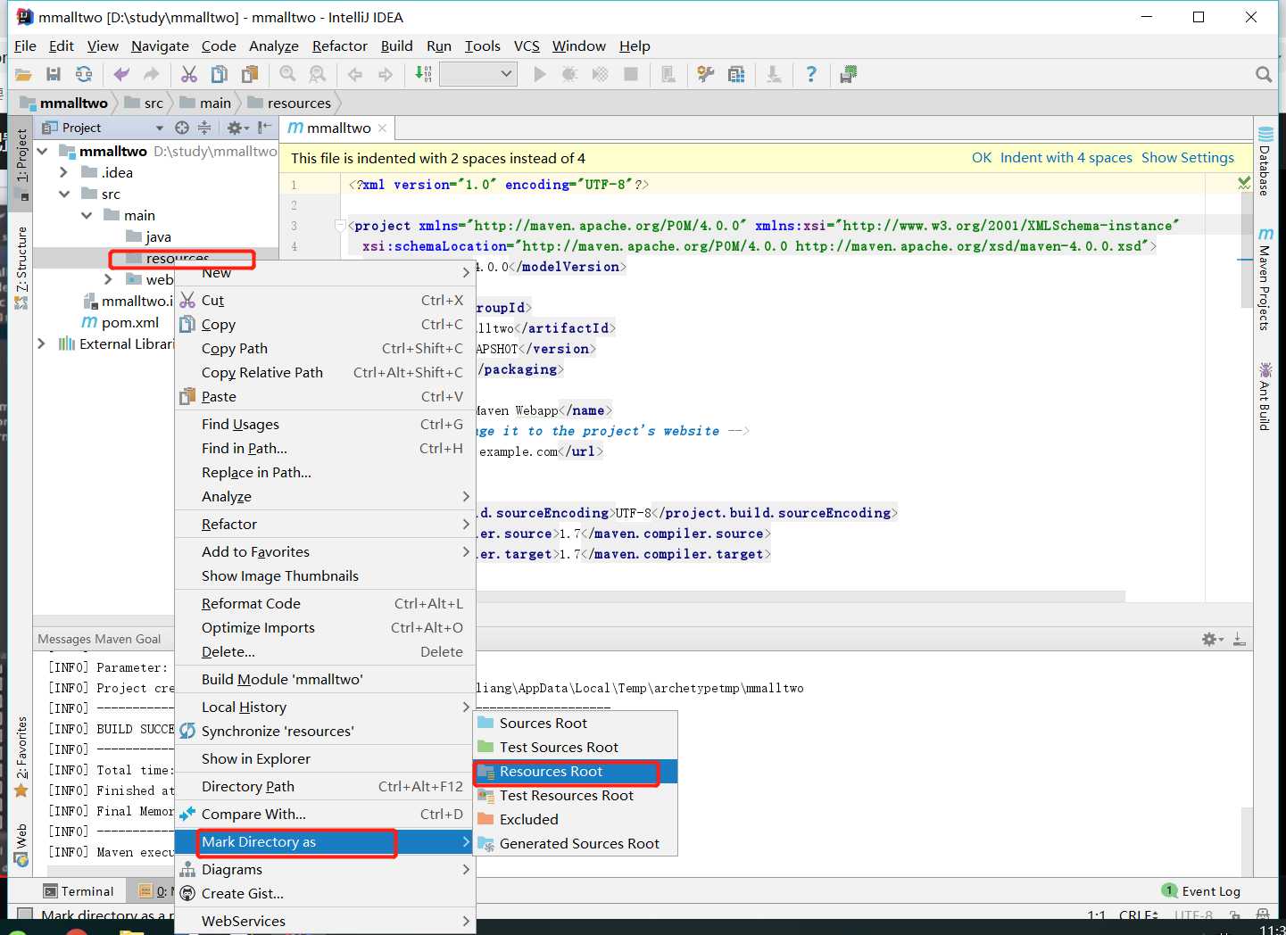Viewport: 1286px width, 935px height.
Task: Collapse the mmalltwo project root node
Action: point(43,151)
